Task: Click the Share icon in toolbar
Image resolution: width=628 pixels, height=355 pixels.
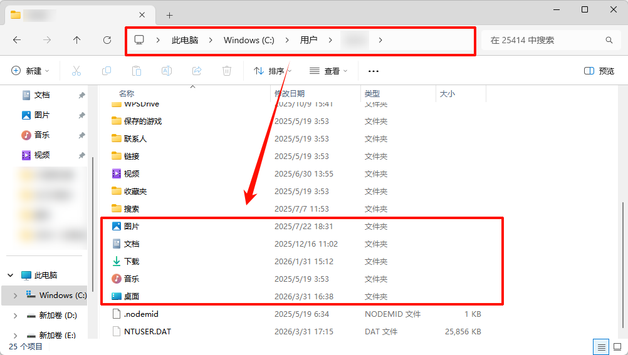Action: 197,71
